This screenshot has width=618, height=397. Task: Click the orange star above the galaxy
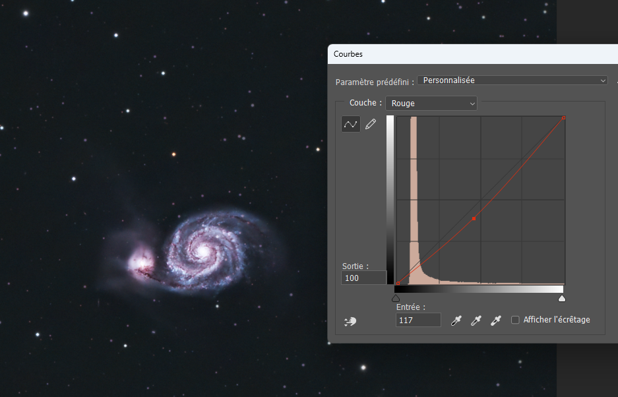tap(174, 154)
